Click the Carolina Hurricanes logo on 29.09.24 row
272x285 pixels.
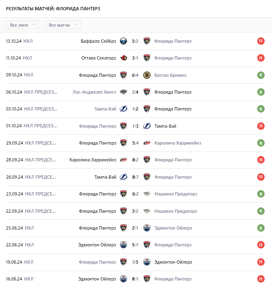pos(147,143)
